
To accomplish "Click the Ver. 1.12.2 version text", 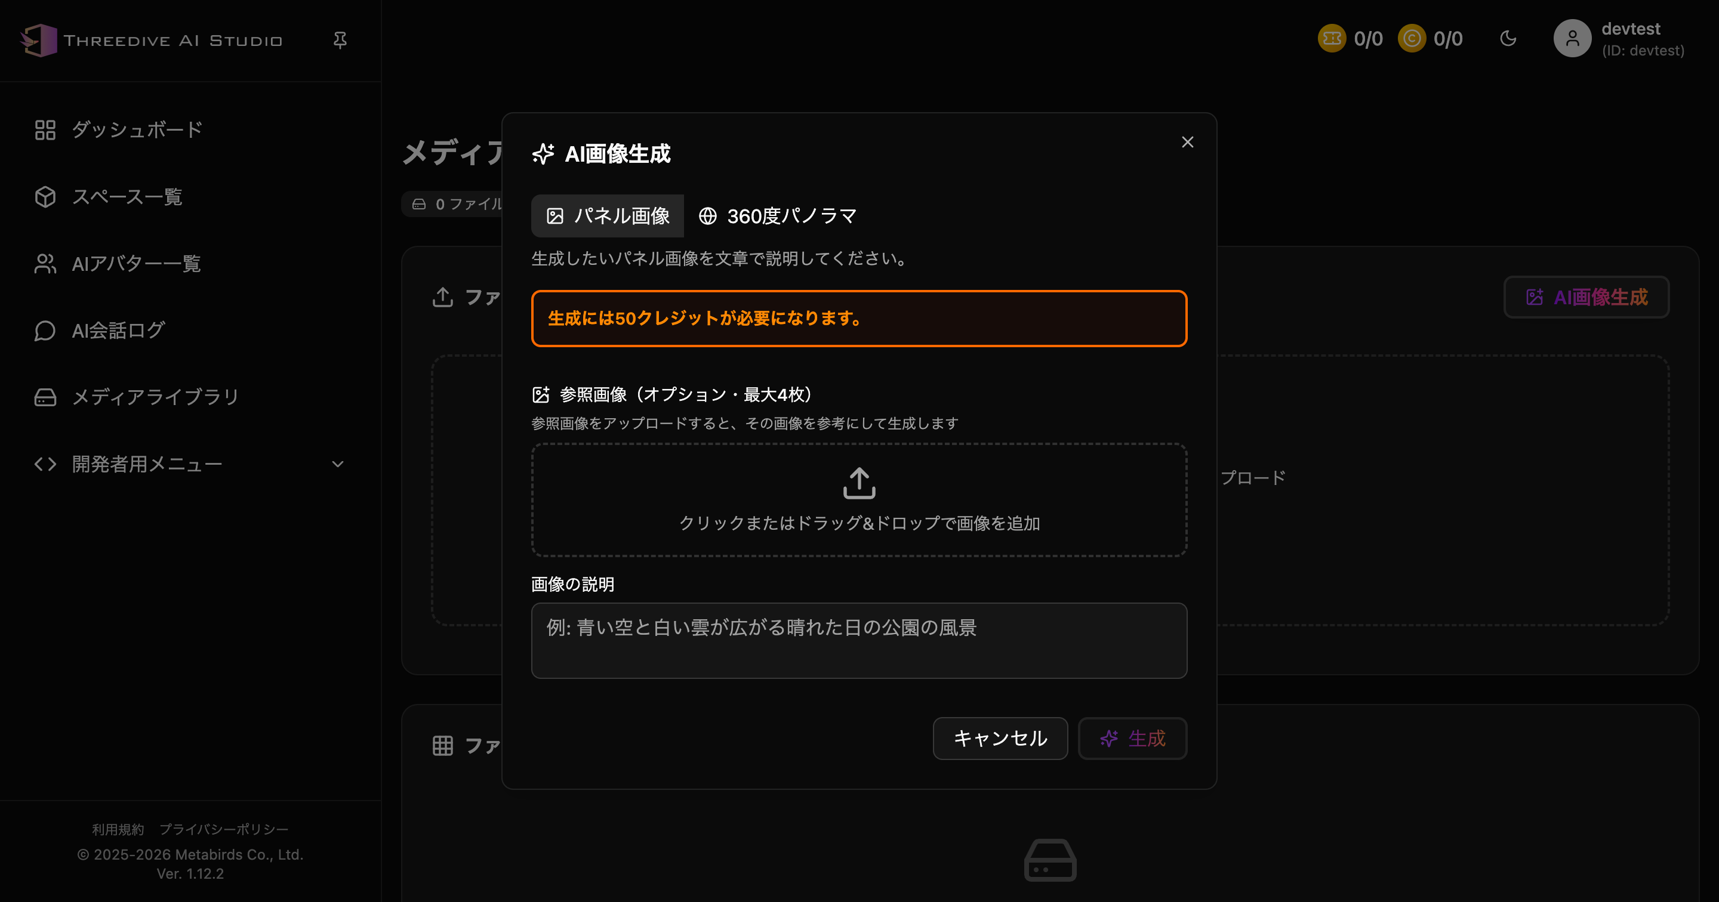I will [190, 873].
